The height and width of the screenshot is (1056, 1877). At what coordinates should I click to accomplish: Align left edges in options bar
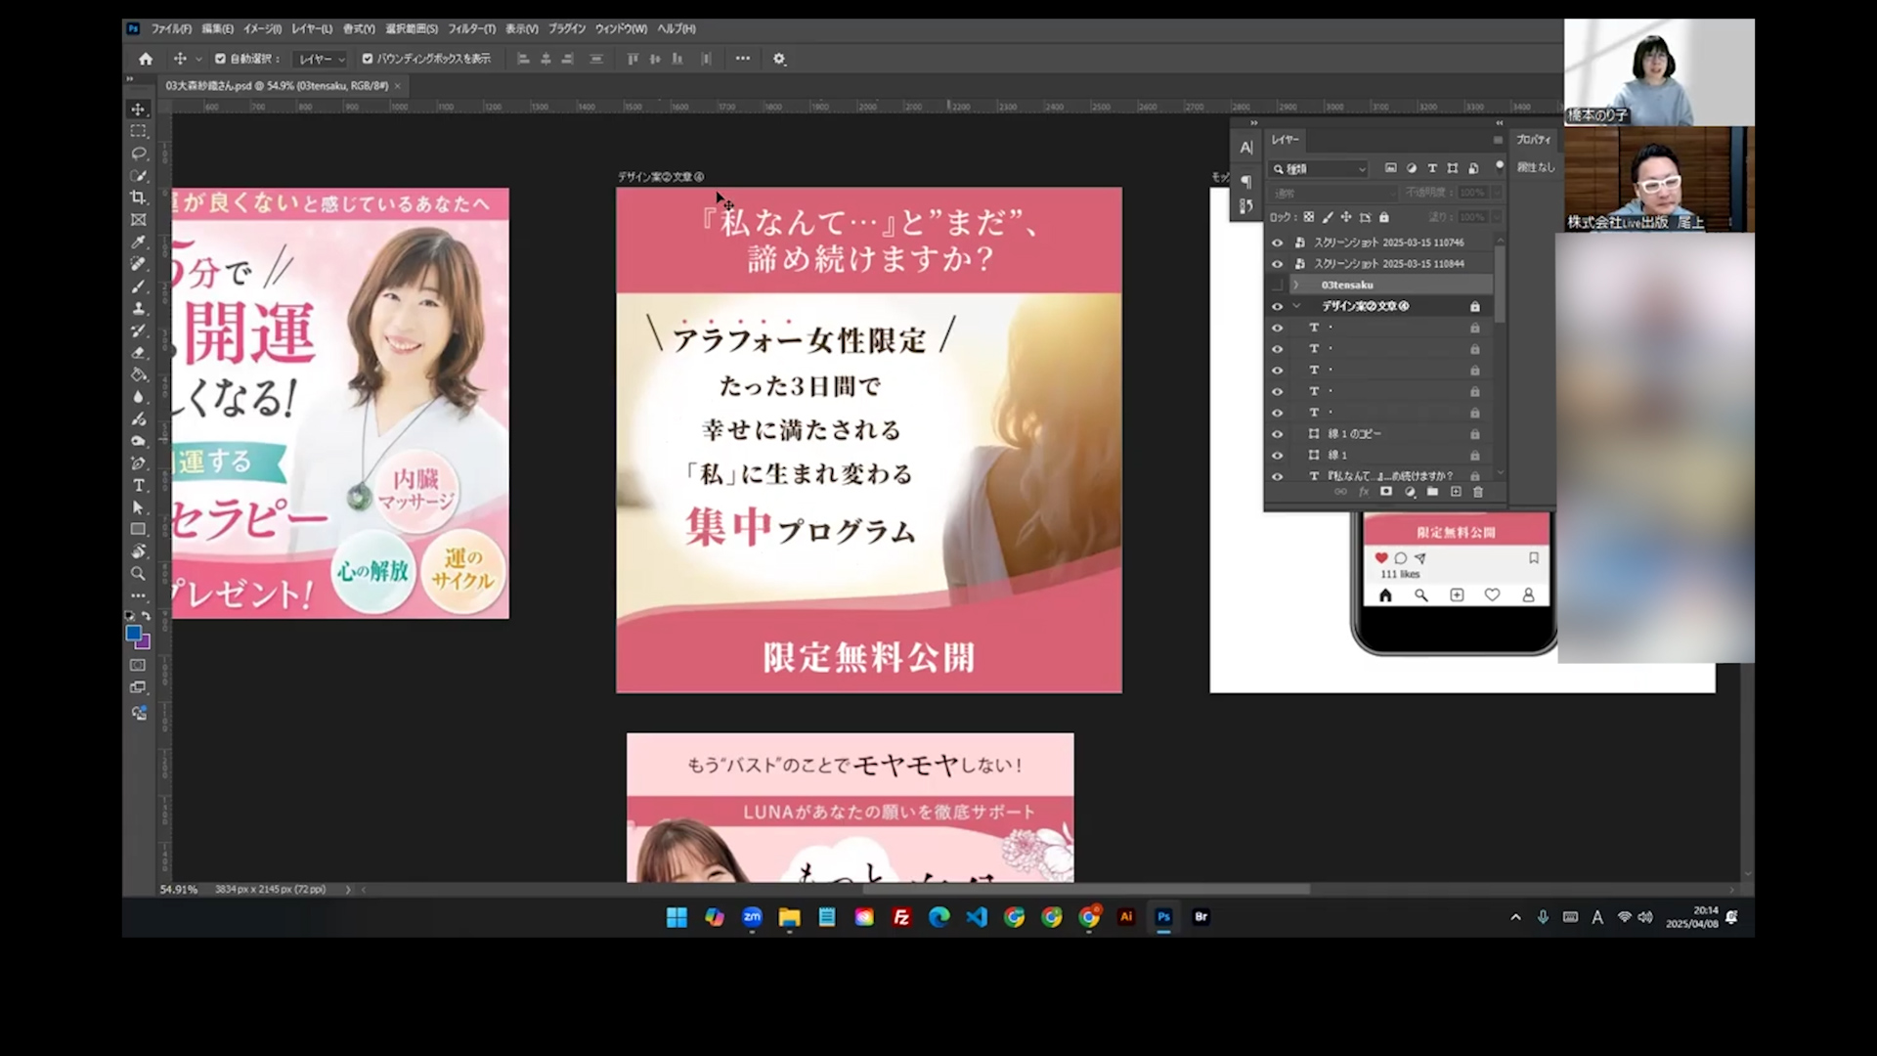coord(523,59)
